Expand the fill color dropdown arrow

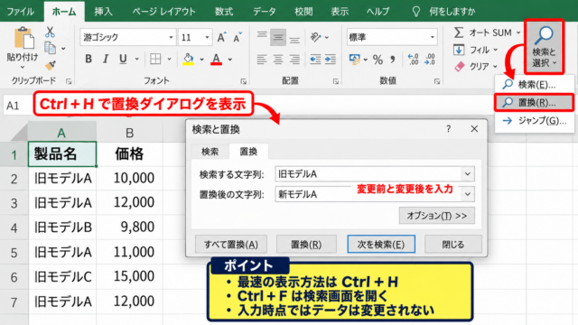[201, 59]
